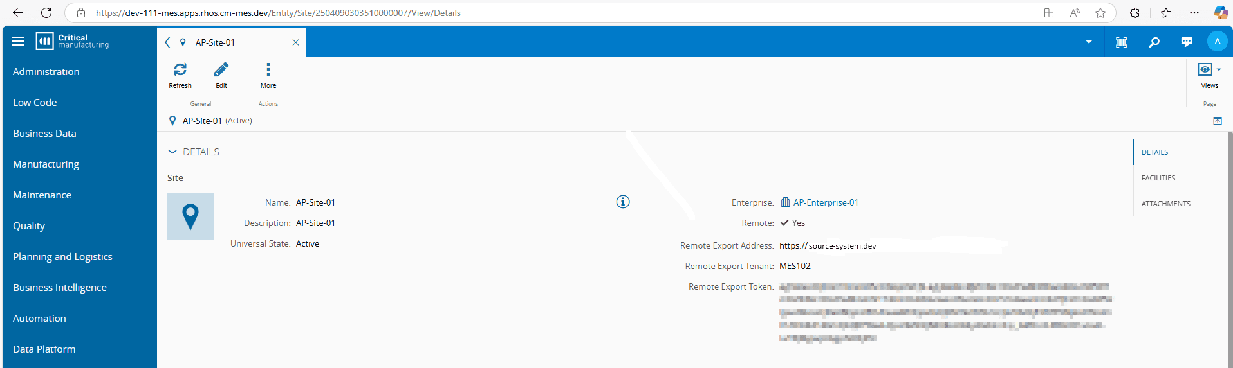1233x368 pixels.
Task: Open the user avatar menu
Action: pyautogui.click(x=1217, y=41)
